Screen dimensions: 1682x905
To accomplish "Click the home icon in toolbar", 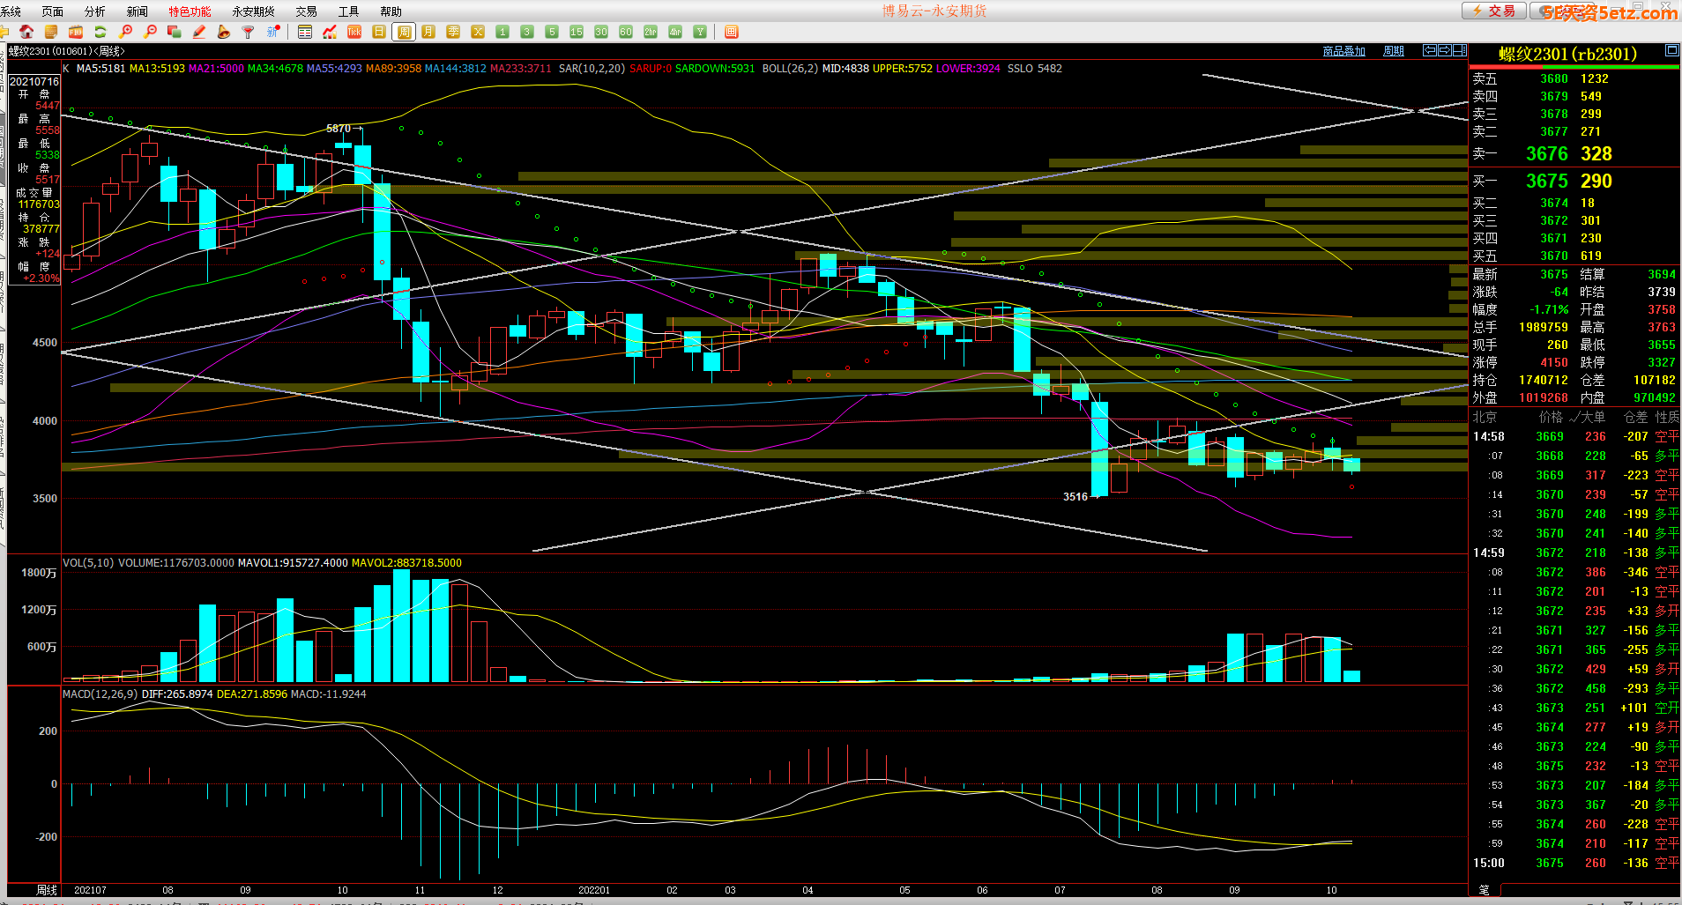I will pyautogui.click(x=26, y=32).
